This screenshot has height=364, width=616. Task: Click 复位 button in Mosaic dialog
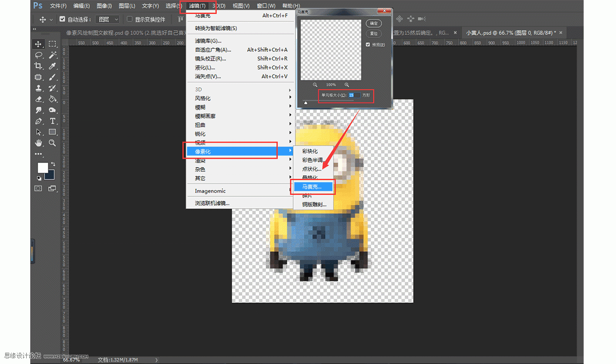pos(374,34)
